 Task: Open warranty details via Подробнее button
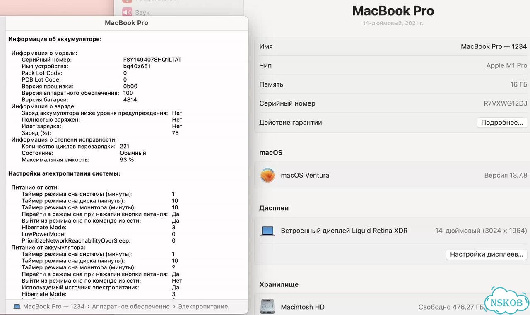502,123
